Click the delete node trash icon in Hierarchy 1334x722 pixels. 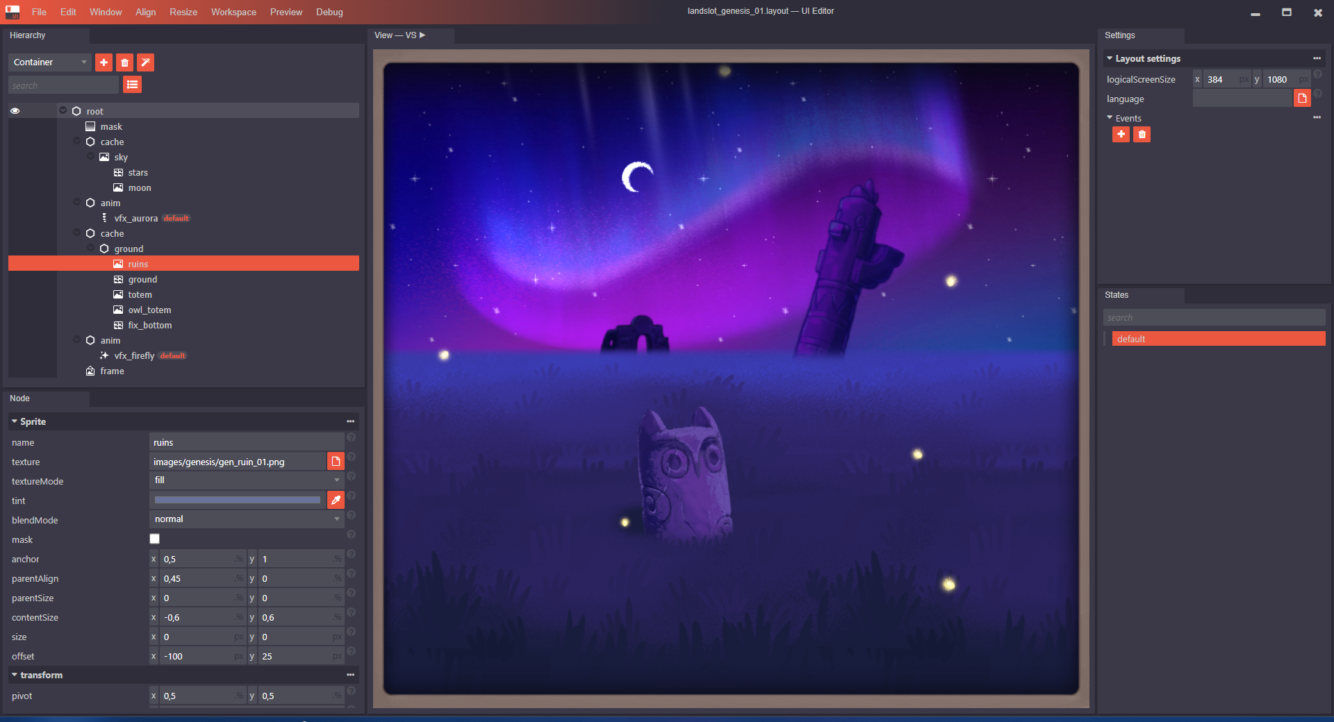click(124, 62)
